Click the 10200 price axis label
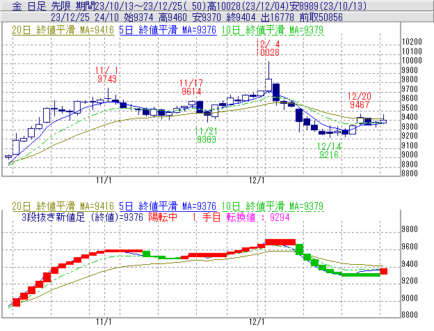The width and height of the screenshot is (434, 331). pyautogui.click(x=412, y=42)
